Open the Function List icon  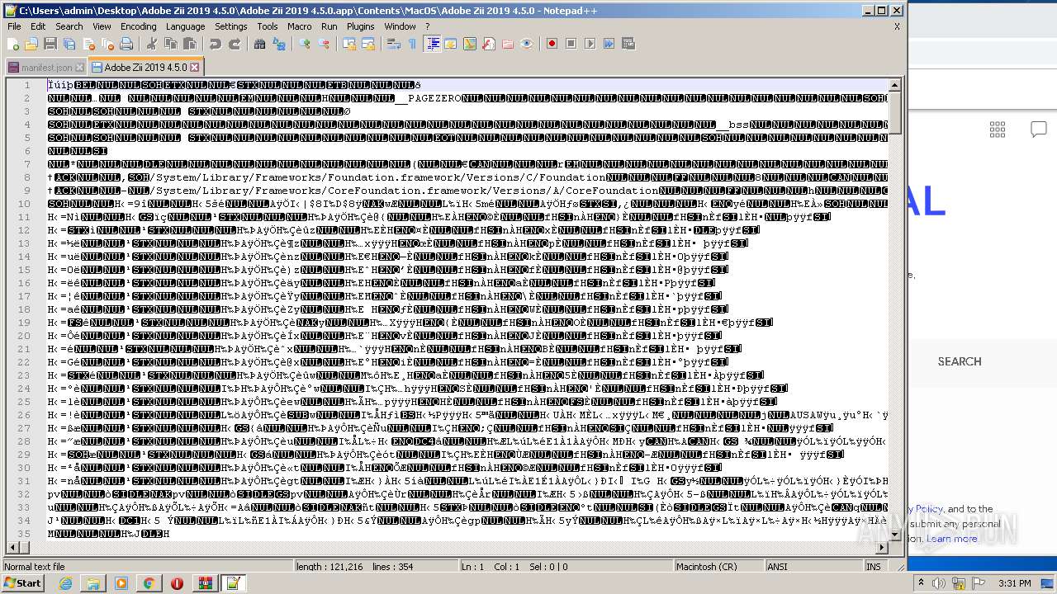coord(489,44)
